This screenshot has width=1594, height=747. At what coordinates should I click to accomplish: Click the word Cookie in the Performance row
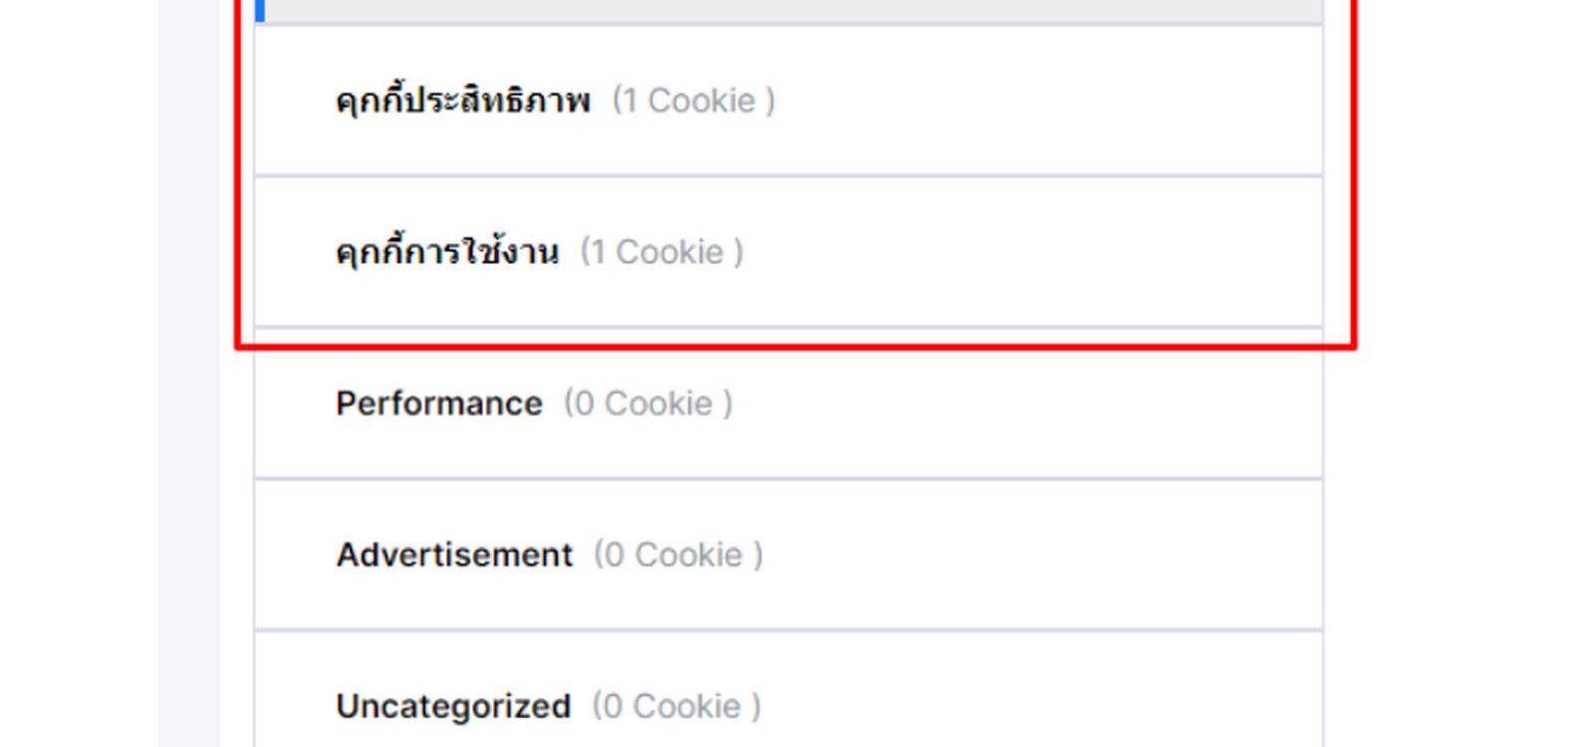(659, 403)
